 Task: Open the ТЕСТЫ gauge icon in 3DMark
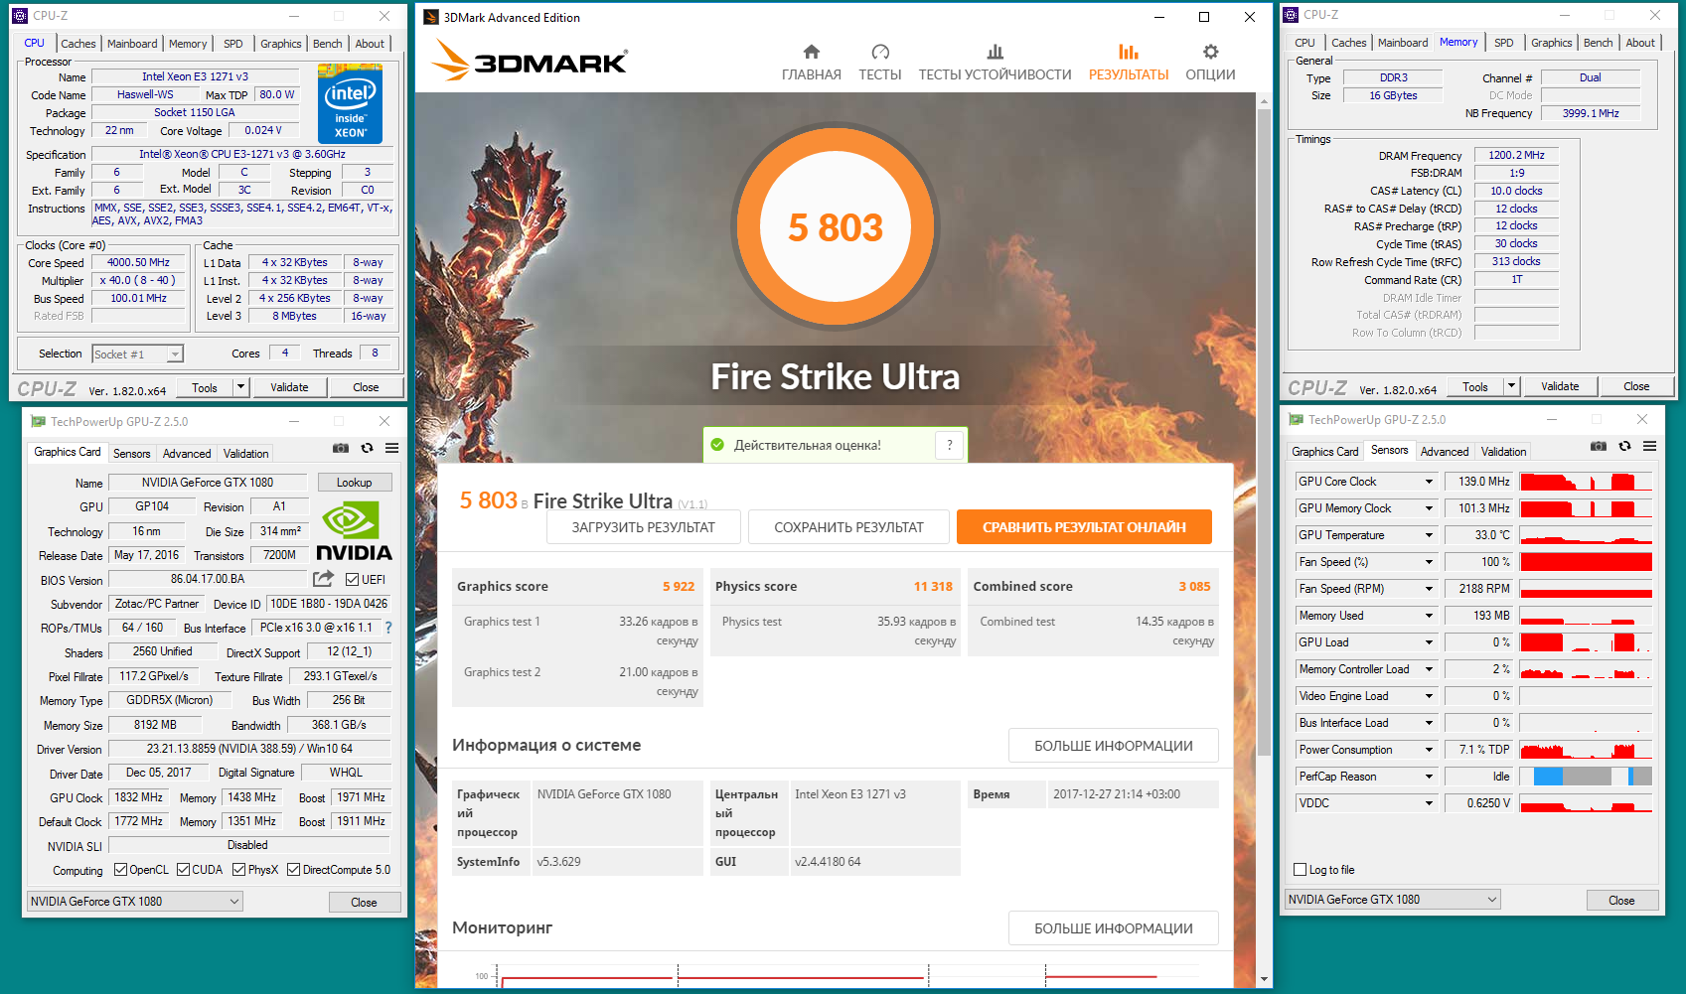pos(879,52)
